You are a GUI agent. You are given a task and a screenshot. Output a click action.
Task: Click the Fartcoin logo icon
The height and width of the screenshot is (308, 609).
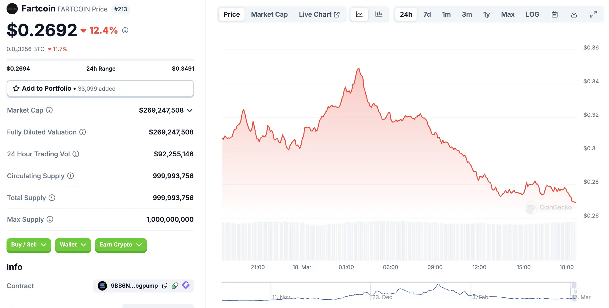12,9
